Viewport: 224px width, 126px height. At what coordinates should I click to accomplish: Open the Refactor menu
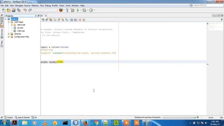[x=35, y=6]
